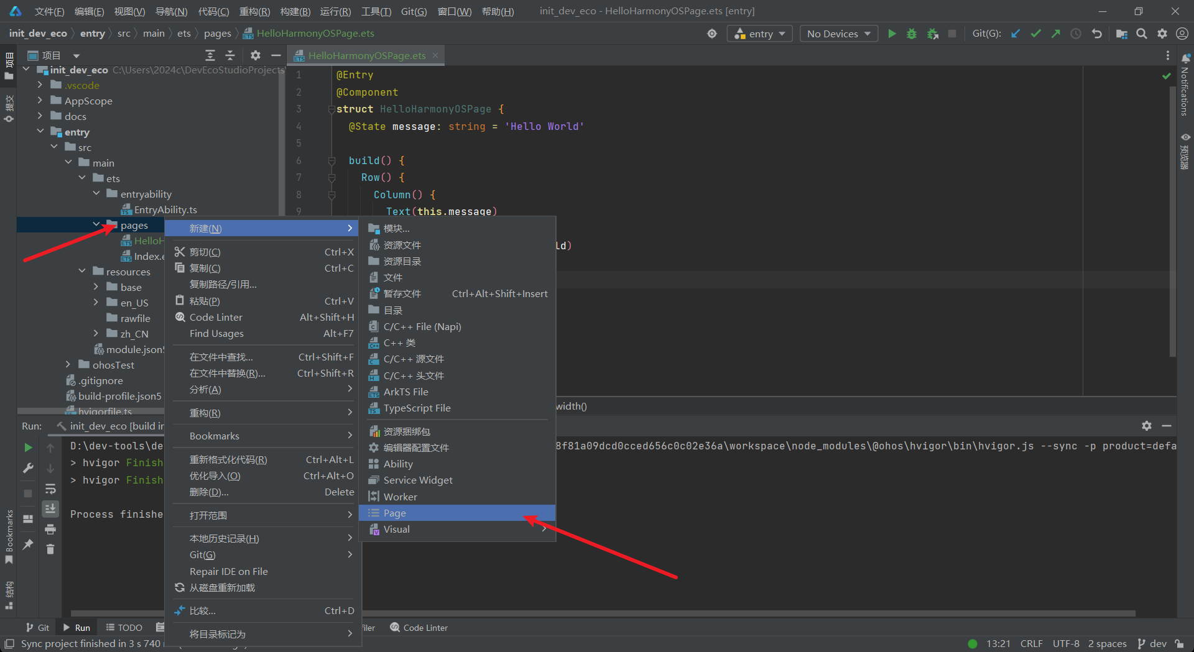Switch to the HelloHarmonyOSPage.ets editor tab
This screenshot has width=1194, height=652.
[366, 55]
